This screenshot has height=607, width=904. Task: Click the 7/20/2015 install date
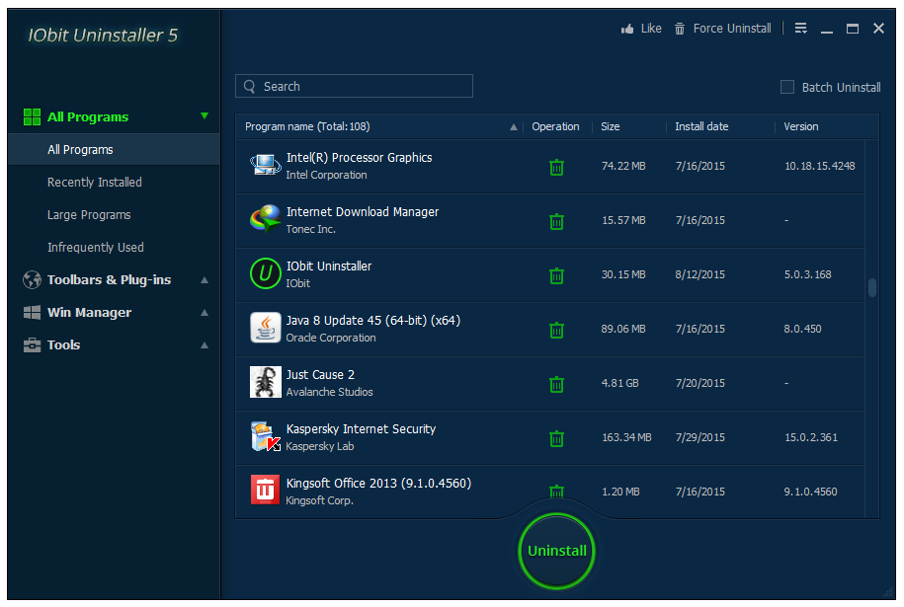(x=699, y=384)
